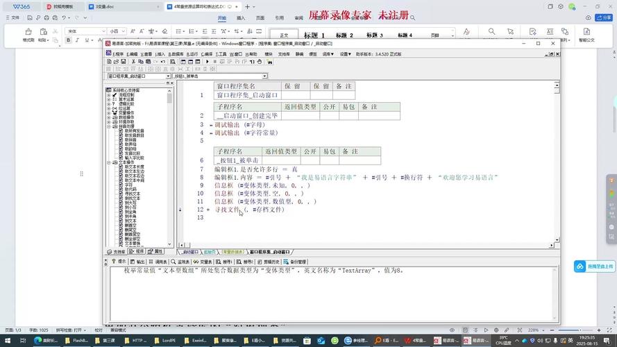
Task: Click the Save file toolbar icon
Action: (x=122, y=62)
